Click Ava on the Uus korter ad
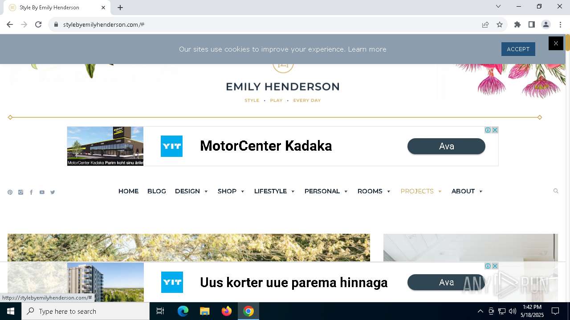The height and width of the screenshot is (320, 570). (x=446, y=282)
